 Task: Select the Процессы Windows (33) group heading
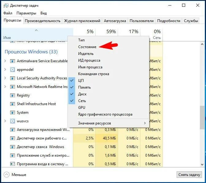coord(31,51)
